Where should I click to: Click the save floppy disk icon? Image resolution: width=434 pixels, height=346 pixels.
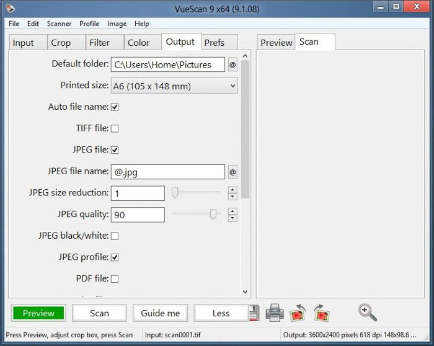(254, 313)
